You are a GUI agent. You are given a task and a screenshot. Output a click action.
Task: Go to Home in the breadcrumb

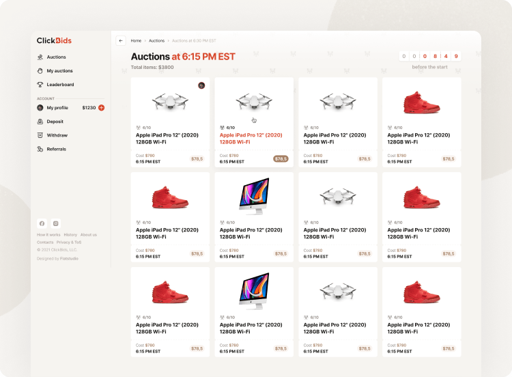point(136,41)
